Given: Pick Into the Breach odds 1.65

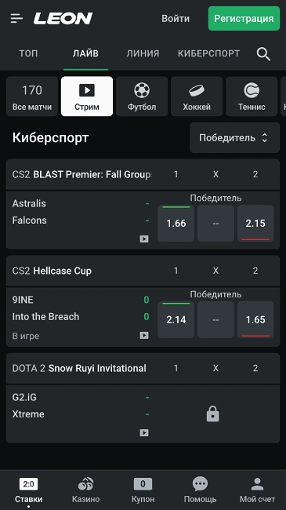Looking at the screenshot, I should 255,319.
